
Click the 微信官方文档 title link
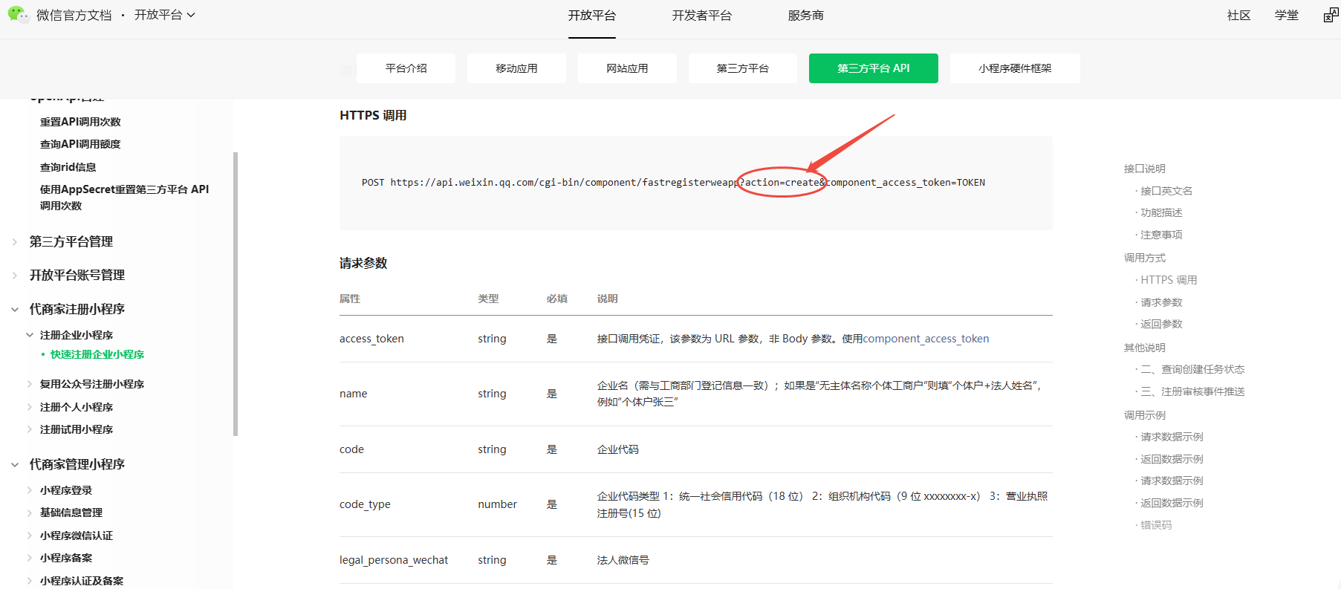click(74, 15)
